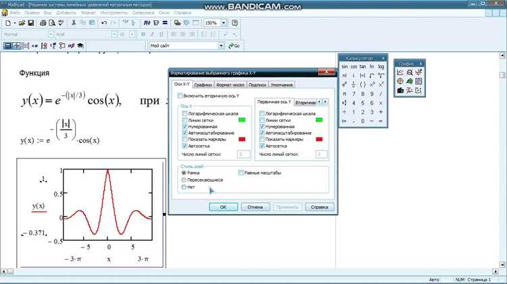
Task: Insert vector field plot from Graph palette
Action: coord(418,90)
